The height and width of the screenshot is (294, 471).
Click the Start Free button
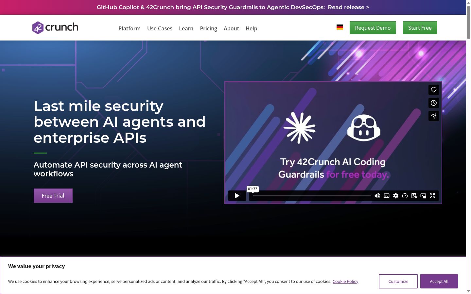click(420, 28)
